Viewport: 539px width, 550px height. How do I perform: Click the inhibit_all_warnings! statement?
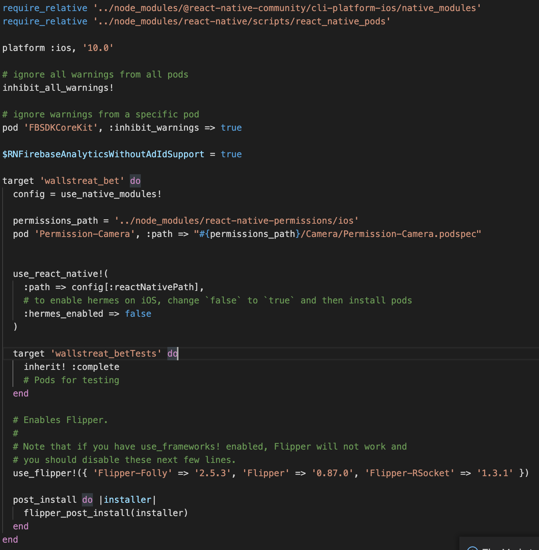coord(58,88)
